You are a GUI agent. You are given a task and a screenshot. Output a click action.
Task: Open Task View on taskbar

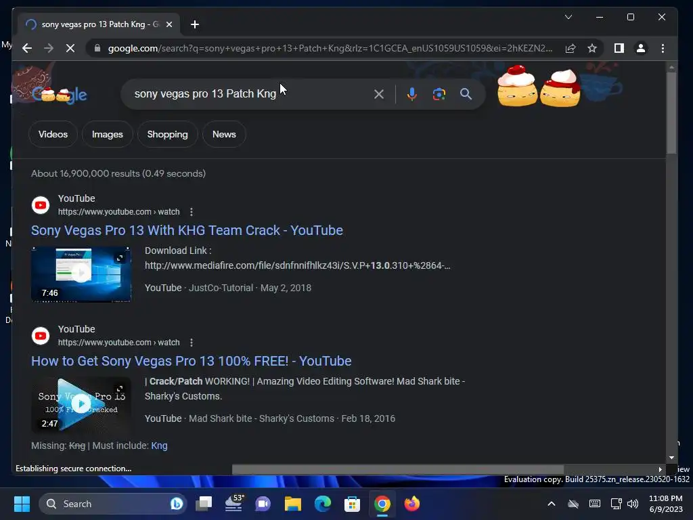204,504
